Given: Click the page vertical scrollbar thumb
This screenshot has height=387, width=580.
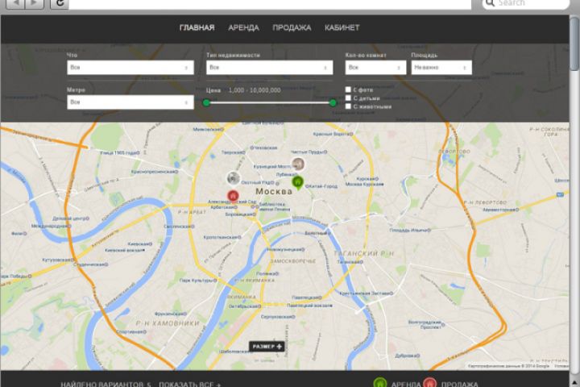Looking at the screenshot, I should click(574, 44).
